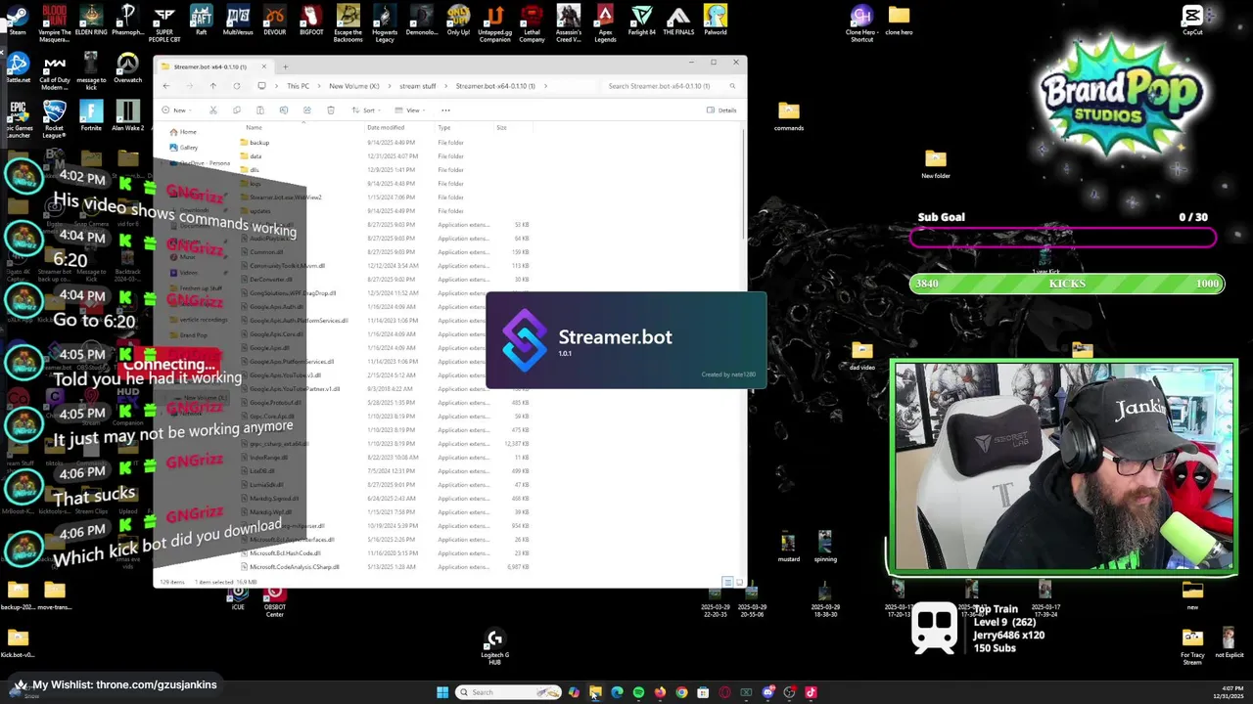Open Alan Wake 2 desktop icon

pos(127,115)
